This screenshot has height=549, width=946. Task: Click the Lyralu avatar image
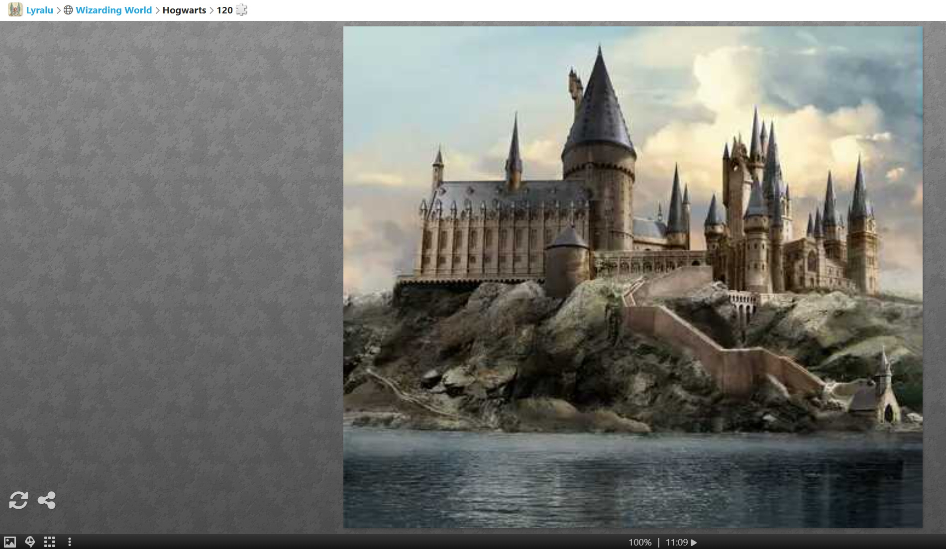pos(15,9)
